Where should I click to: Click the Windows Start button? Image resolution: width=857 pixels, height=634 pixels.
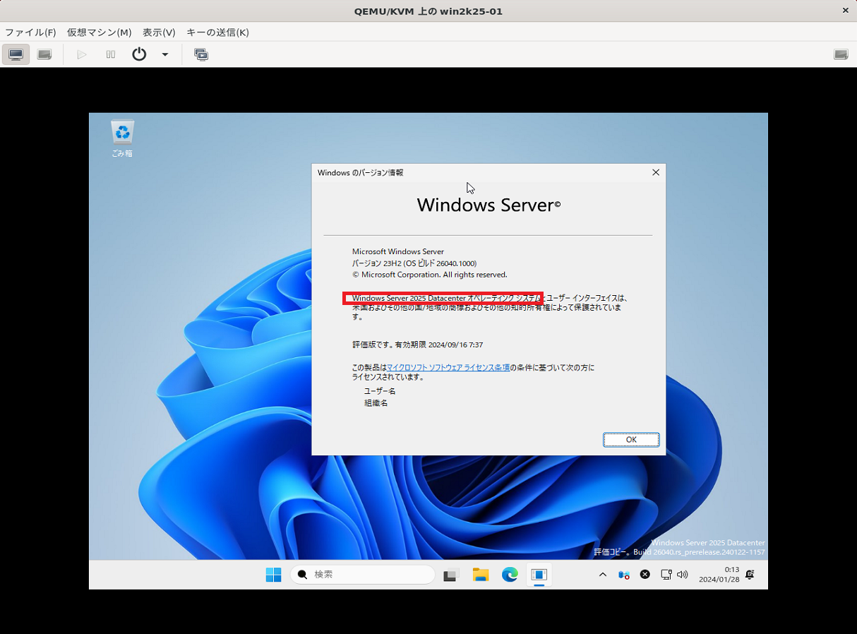(274, 575)
